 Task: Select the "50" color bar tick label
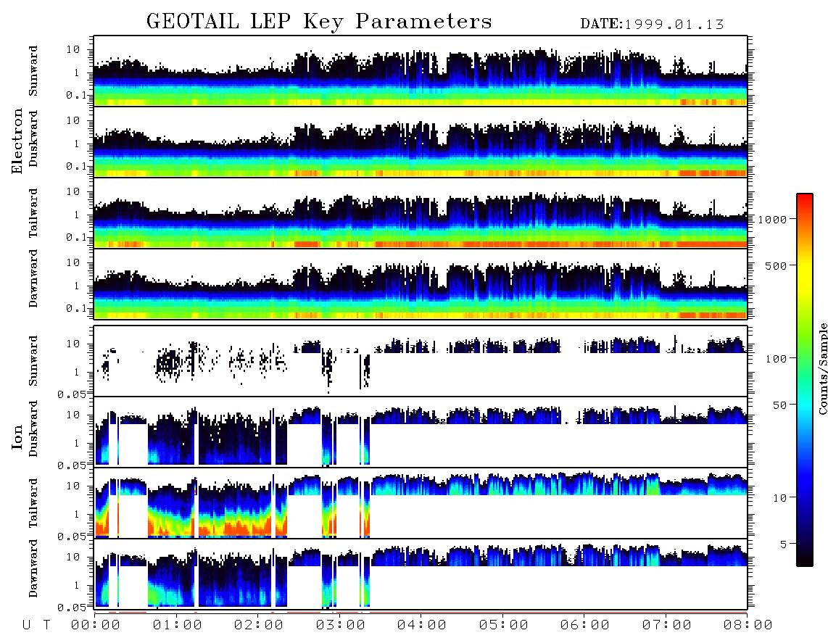[779, 405]
